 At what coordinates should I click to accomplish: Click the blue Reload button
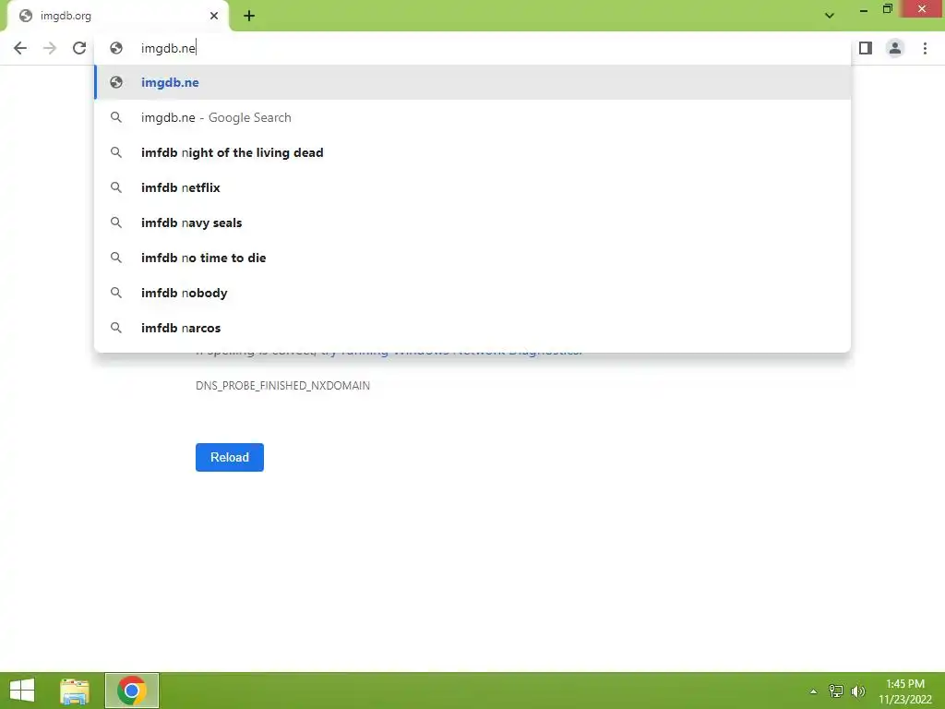(230, 457)
